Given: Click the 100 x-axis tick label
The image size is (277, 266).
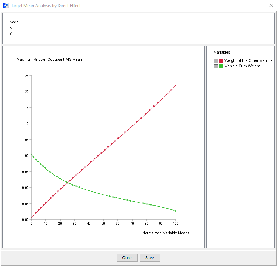Looking at the screenshot, I should pyautogui.click(x=175, y=224).
